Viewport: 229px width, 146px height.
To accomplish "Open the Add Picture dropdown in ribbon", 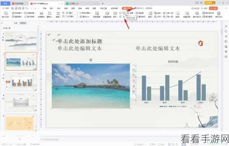I will pos(17,13).
